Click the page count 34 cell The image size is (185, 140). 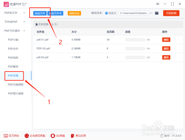pyautogui.click(x=108, y=40)
